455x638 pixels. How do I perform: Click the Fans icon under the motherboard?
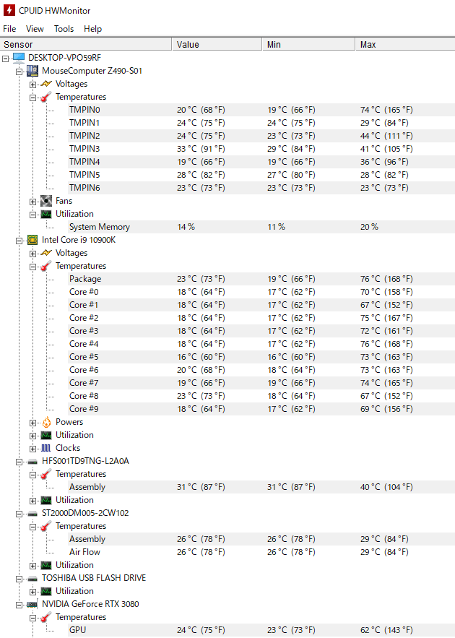46,201
